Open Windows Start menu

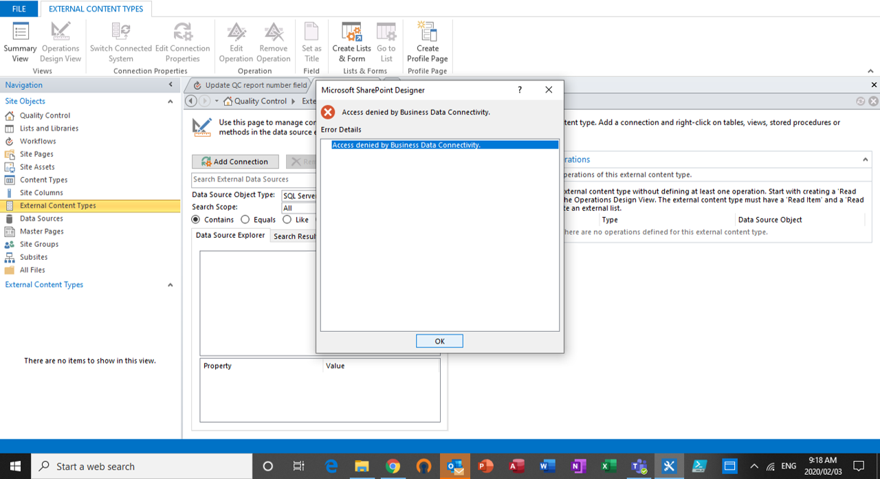click(15, 466)
